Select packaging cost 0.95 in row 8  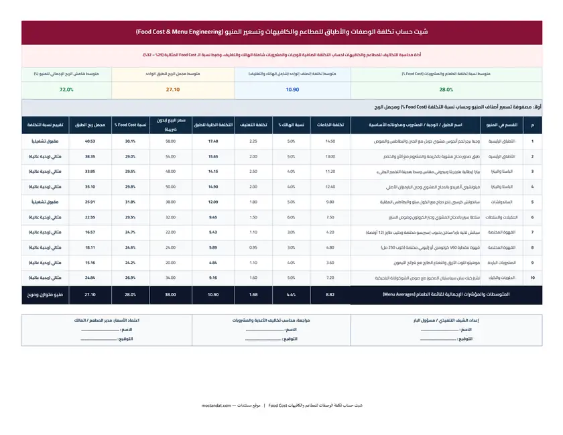pyautogui.click(x=253, y=247)
